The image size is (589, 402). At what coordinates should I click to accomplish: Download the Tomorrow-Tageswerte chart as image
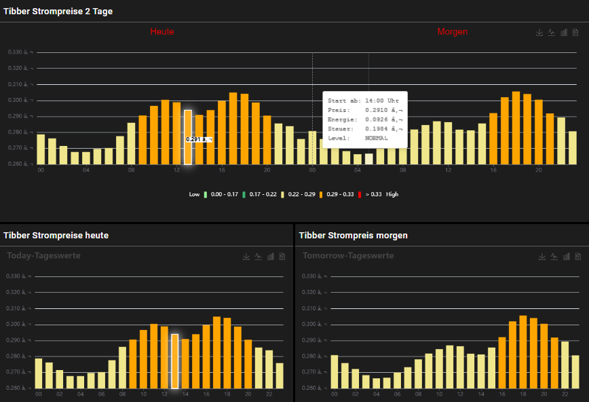542,257
